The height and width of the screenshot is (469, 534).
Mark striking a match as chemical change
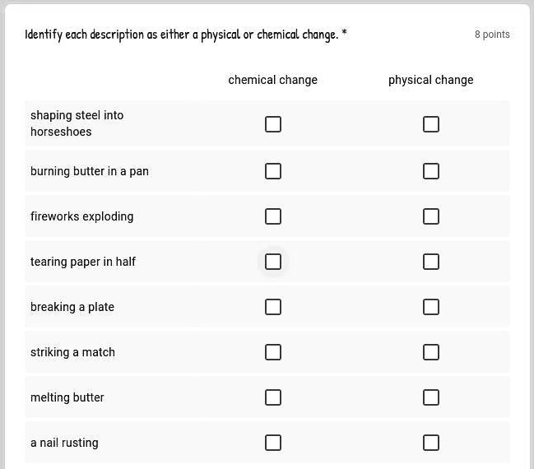tap(273, 352)
